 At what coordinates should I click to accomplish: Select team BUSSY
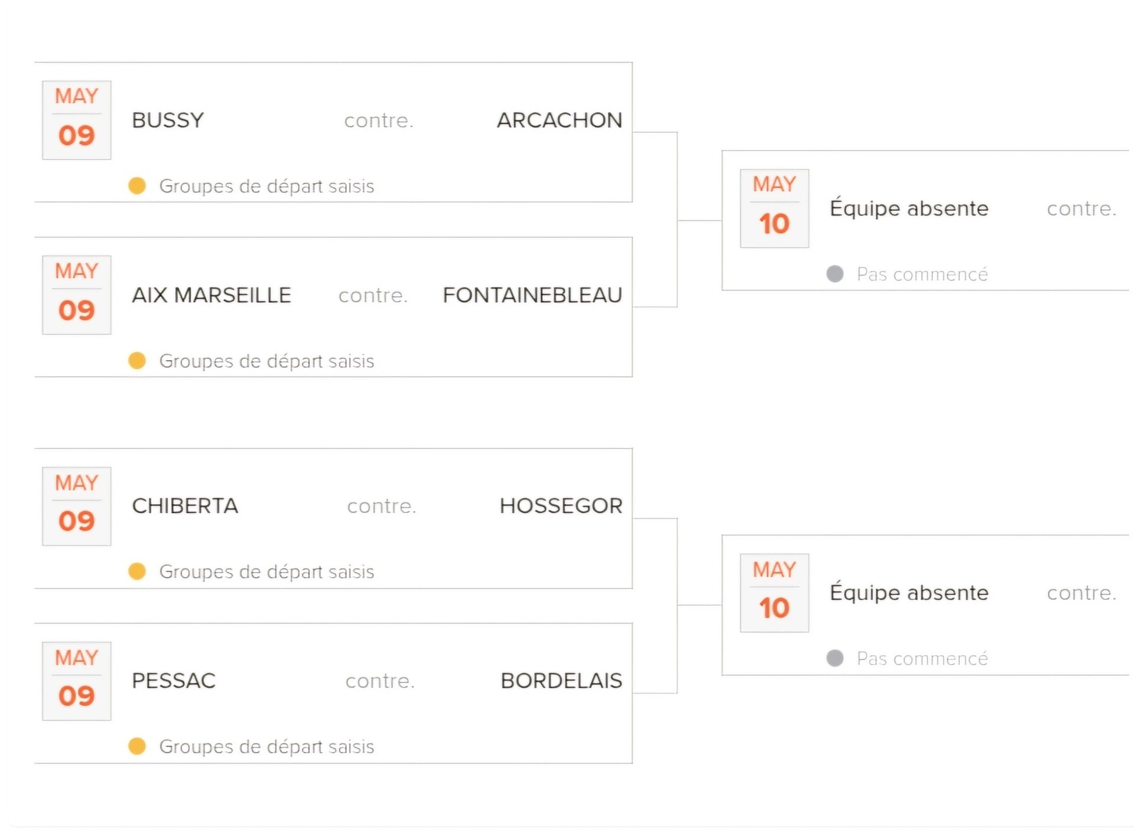168,120
